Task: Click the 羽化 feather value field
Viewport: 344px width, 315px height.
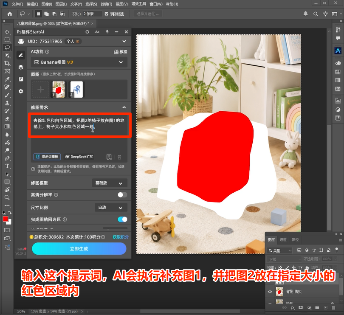Action: pos(92,14)
